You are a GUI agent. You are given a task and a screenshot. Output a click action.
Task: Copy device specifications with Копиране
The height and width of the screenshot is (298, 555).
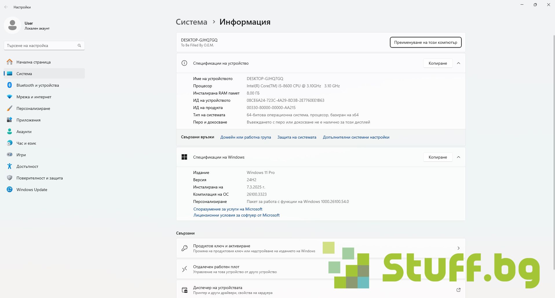pyautogui.click(x=438, y=63)
